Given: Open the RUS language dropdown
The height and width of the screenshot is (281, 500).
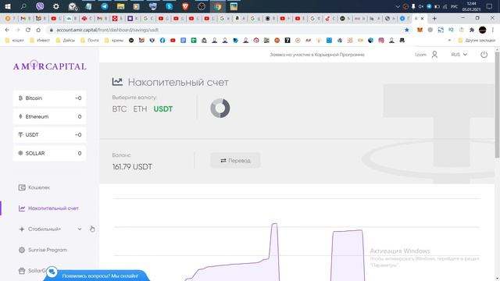Looking at the screenshot, I should (459, 55).
